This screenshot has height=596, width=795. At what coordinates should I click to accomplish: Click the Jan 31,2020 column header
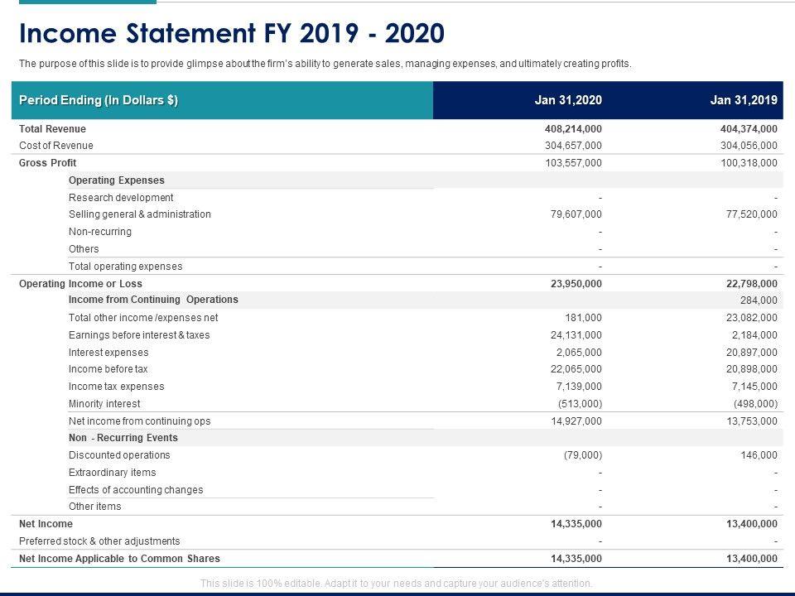(568, 100)
